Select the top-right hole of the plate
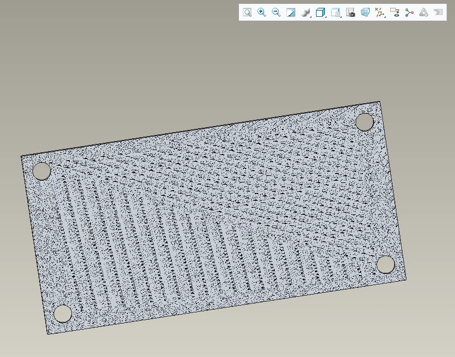455x357 pixels. (365, 122)
